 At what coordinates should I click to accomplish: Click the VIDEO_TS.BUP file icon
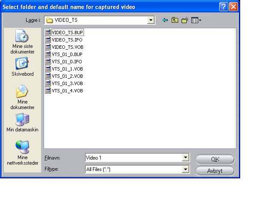coord(48,33)
